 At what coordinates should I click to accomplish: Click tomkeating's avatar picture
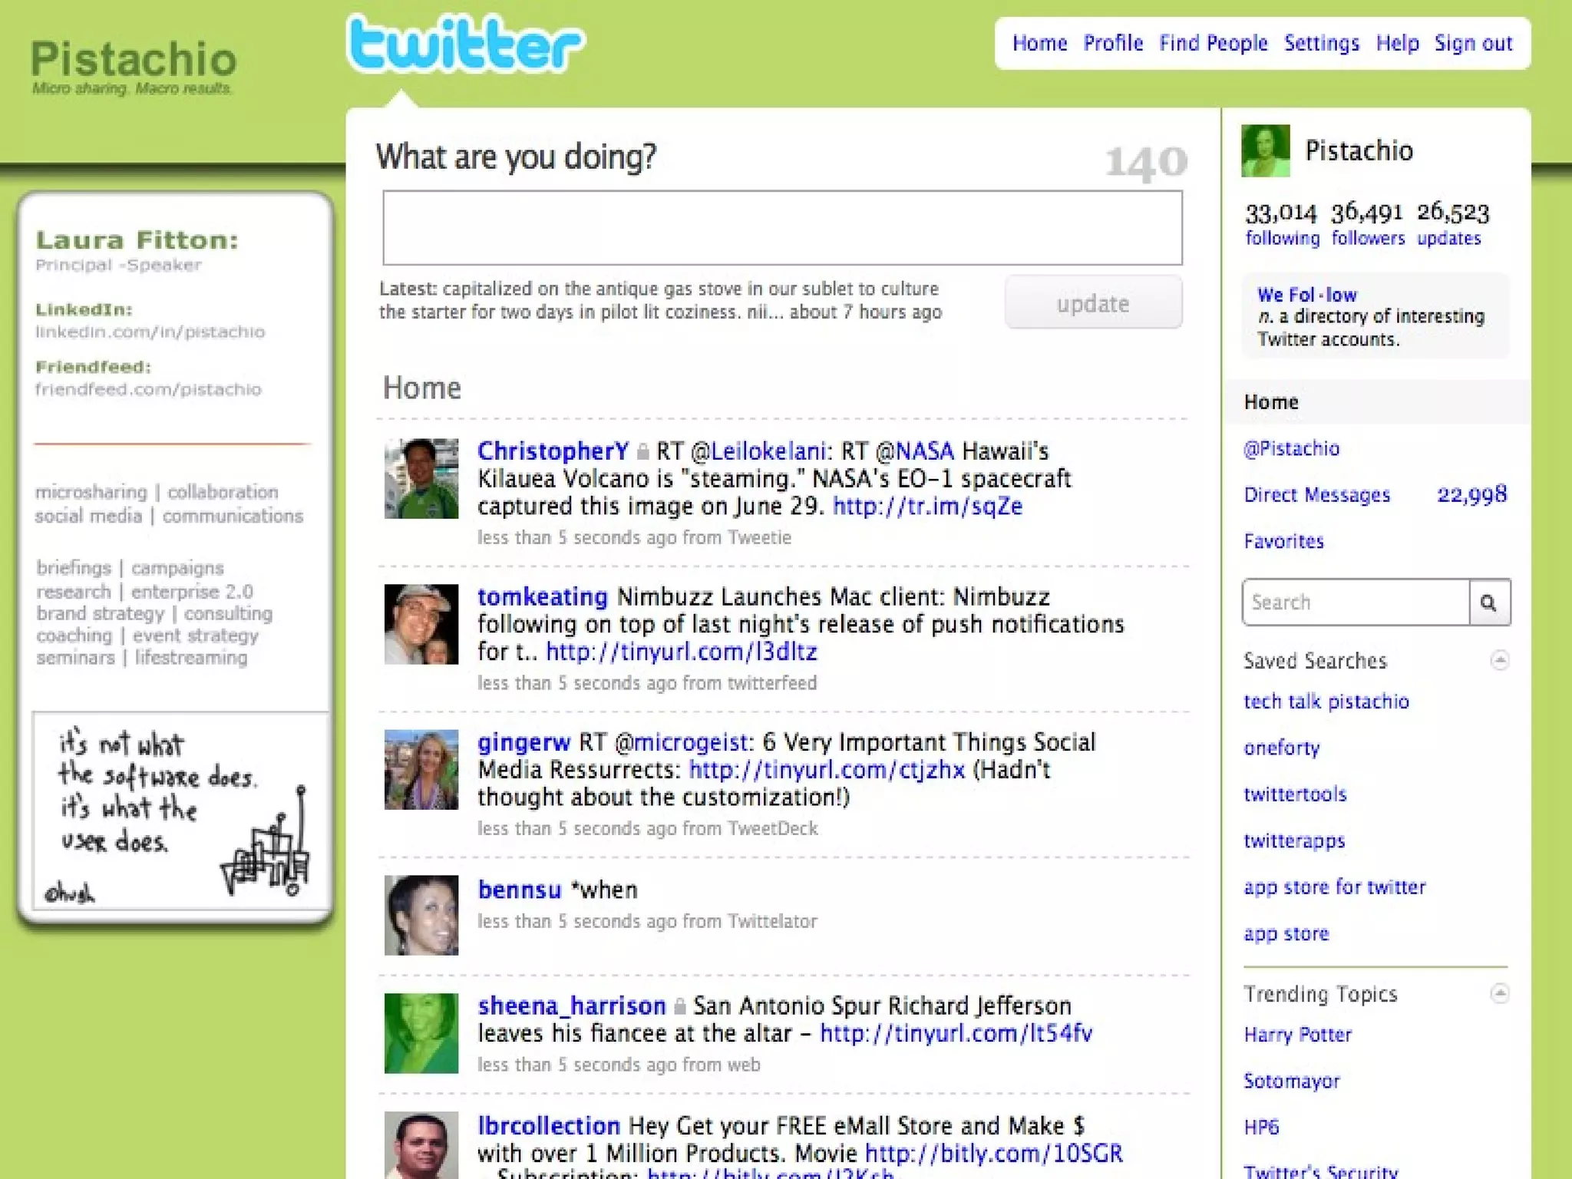[421, 624]
